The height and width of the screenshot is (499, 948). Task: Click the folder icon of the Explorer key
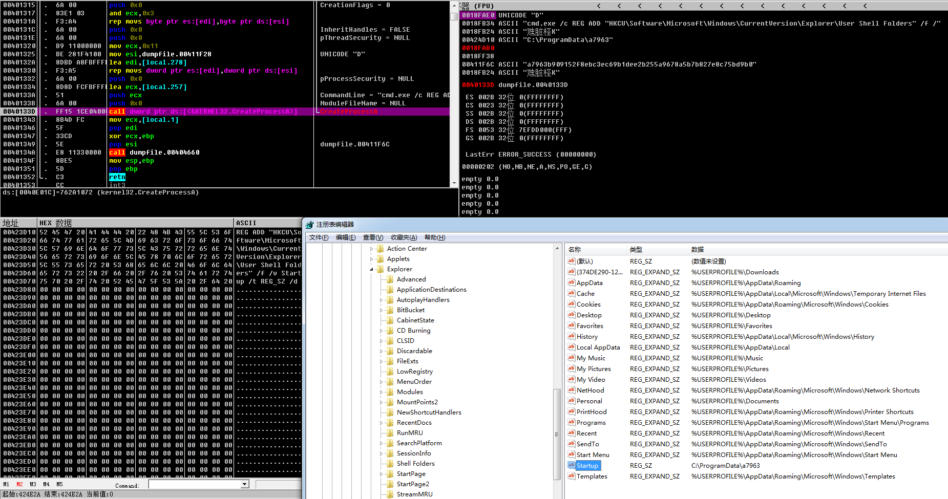[381, 269]
